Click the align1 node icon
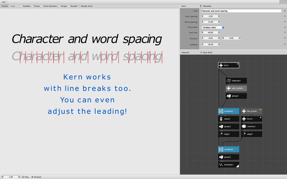Image resolution: width=287 pixels, height=179 pixels. [221, 134]
